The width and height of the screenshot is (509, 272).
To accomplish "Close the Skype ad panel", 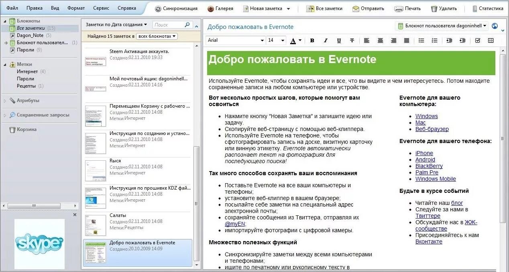I will pyautogui.click(x=75, y=215).
